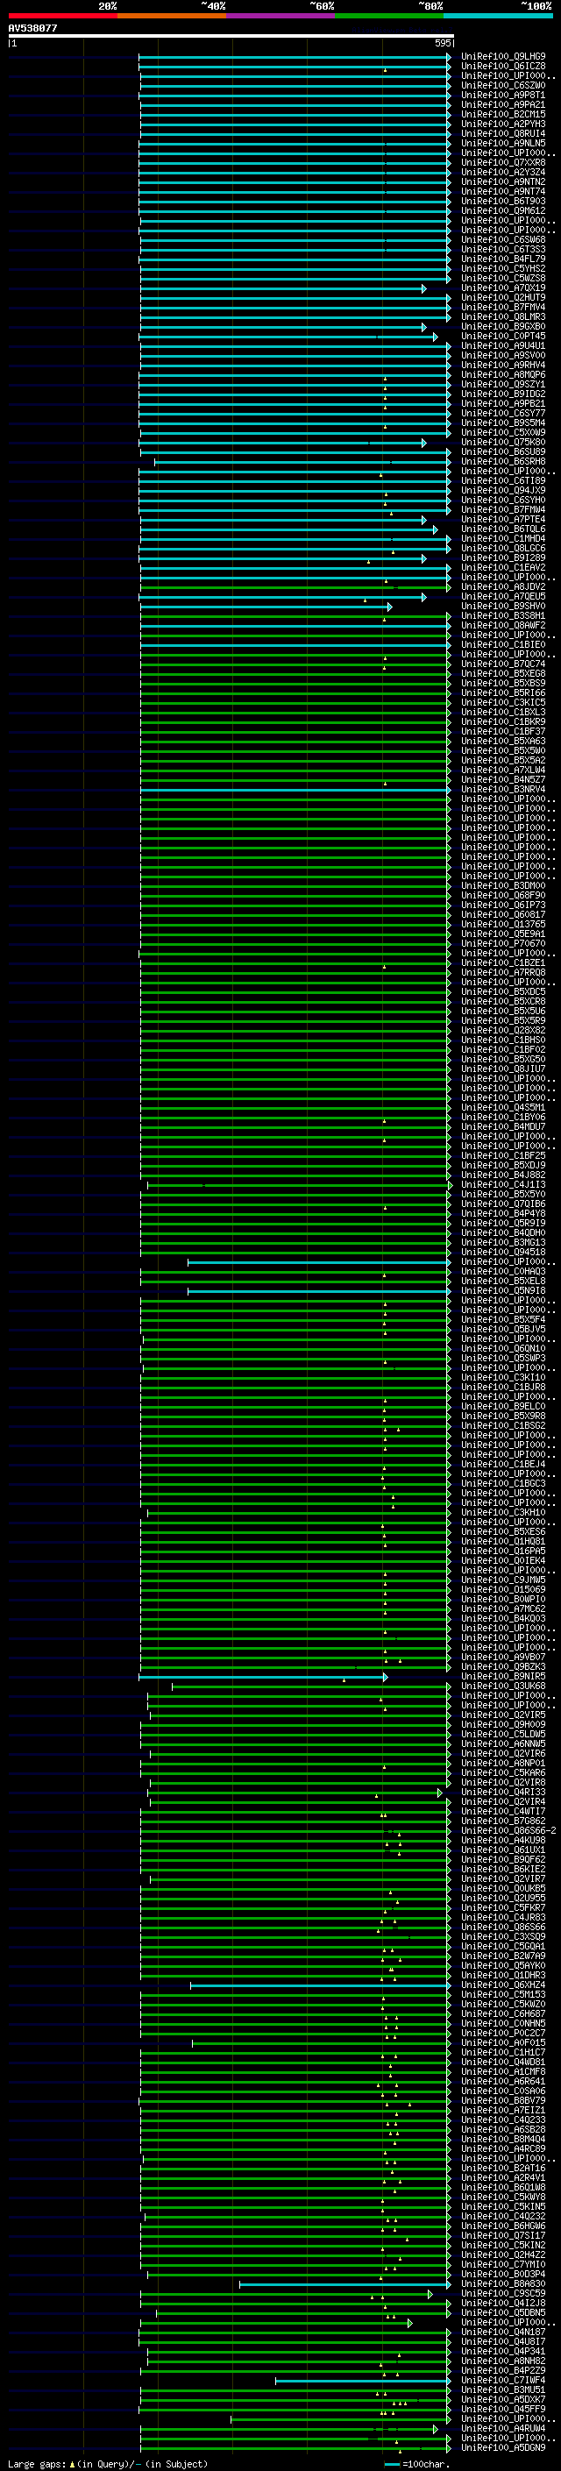
Task: Select hit UniRef100_A5DGN9
Action: [503, 2448]
